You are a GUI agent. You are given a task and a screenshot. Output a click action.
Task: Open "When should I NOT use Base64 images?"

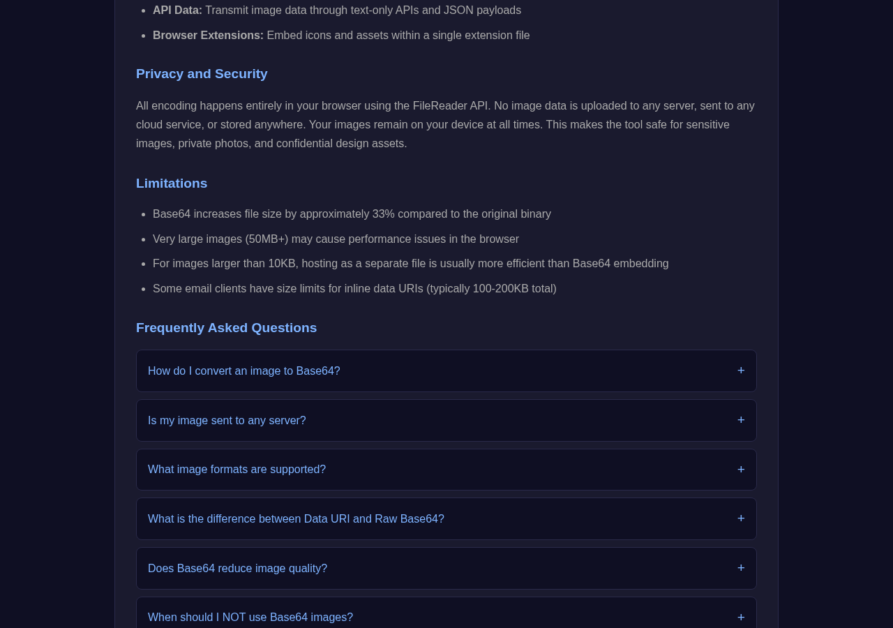(x=446, y=613)
